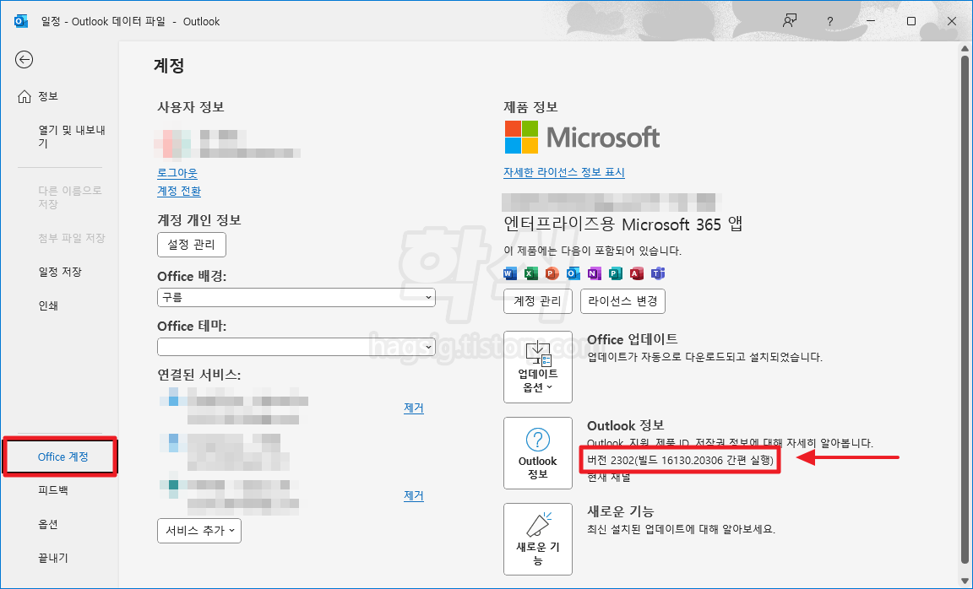Click the Microsoft logo
This screenshot has height=589, width=973.
coord(582,137)
